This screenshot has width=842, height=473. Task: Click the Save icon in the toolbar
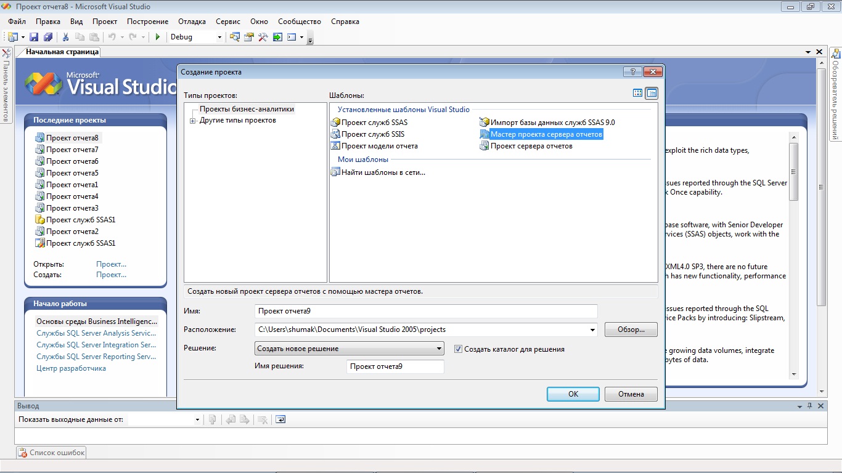(x=34, y=37)
